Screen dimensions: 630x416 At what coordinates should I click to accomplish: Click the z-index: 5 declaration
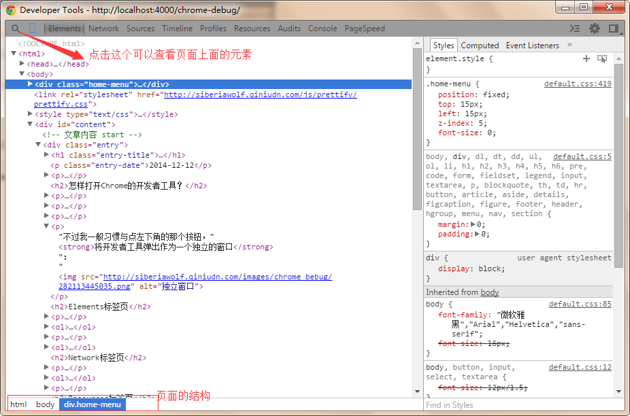point(463,123)
